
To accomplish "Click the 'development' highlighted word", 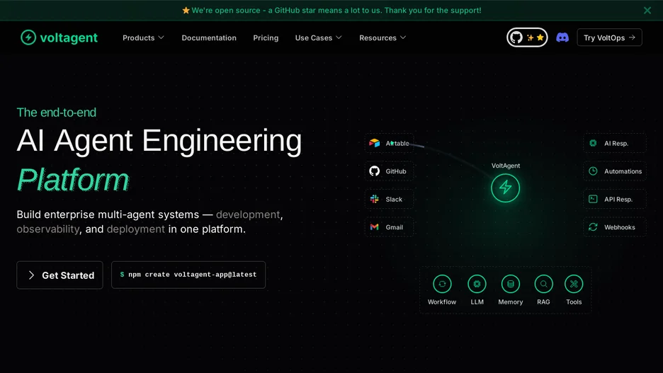I will tap(248, 214).
